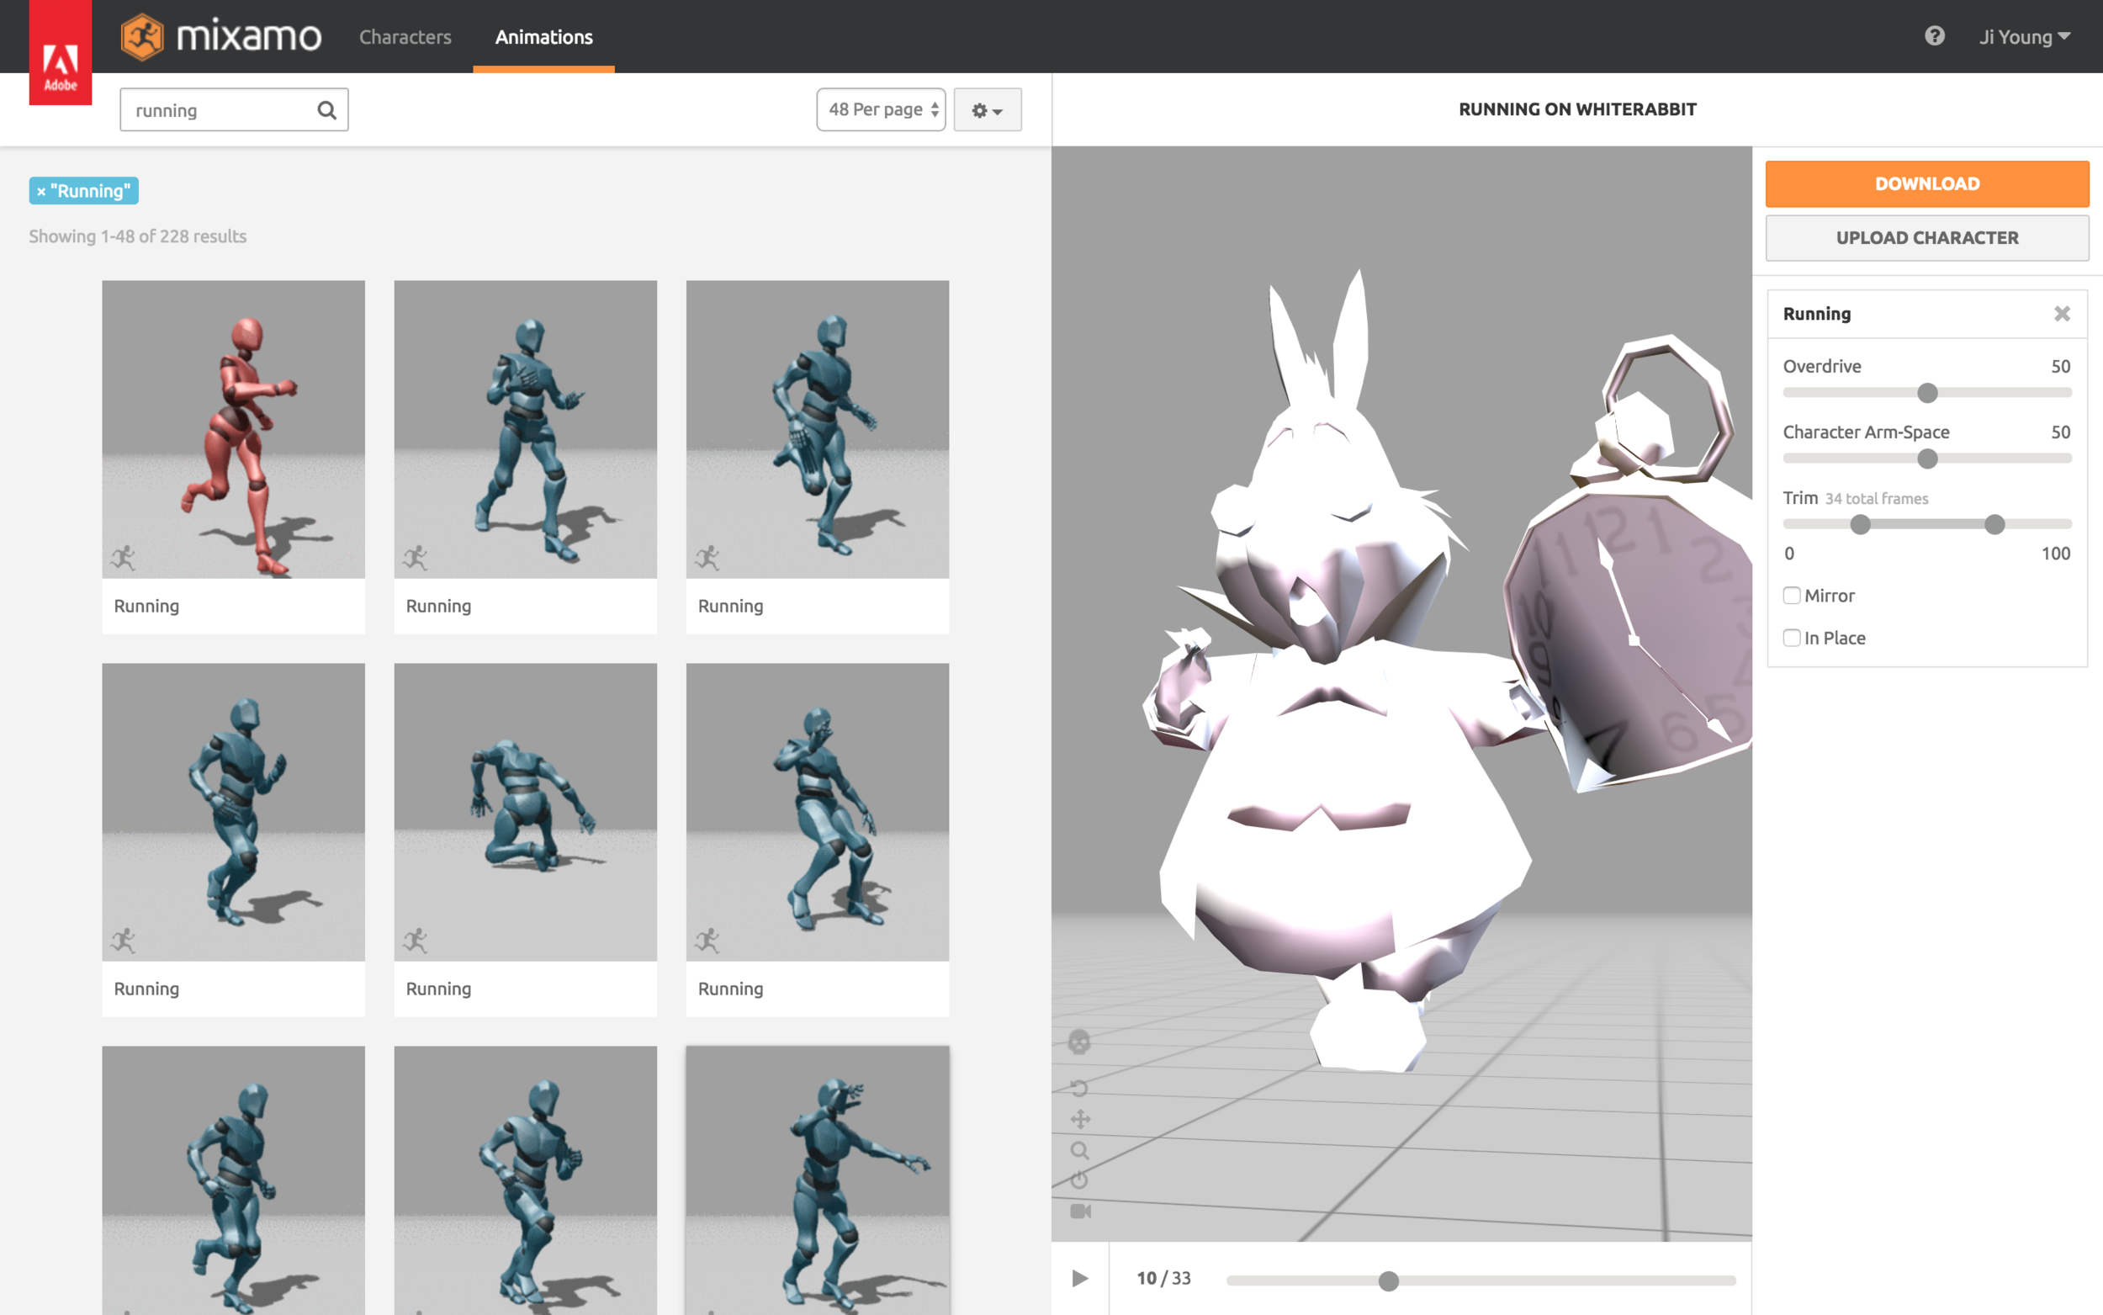Enable the Mirror checkbox
The width and height of the screenshot is (2103, 1315).
pos(1791,596)
